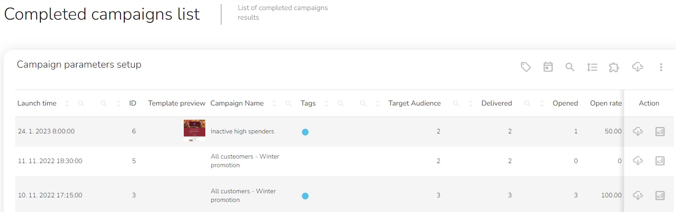The image size is (676, 212).
Task: Click the Open rate column header
Action: pyautogui.click(x=605, y=103)
